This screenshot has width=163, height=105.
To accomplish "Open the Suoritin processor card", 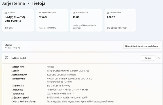I will [x=18, y=20].
